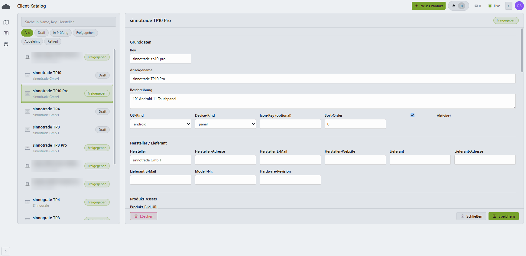
Task: Click the Beschreibung text area
Action: [x=323, y=101]
